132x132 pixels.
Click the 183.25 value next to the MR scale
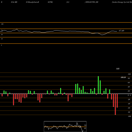point(123,77)
